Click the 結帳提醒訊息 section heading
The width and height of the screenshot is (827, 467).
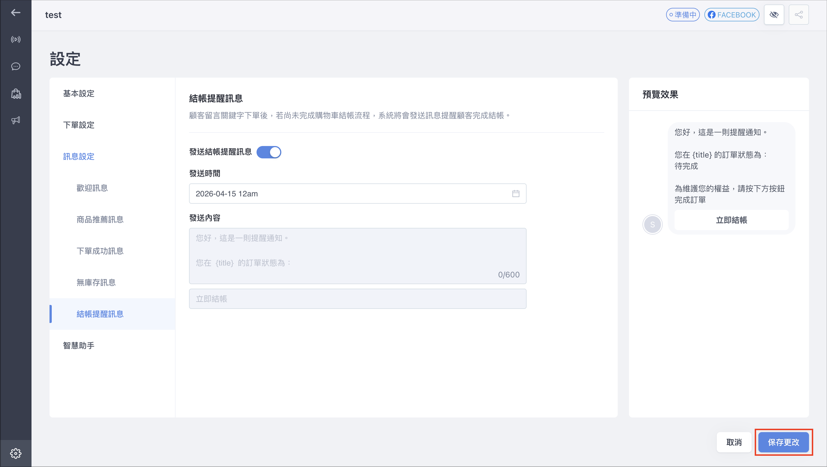coord(216,98)
